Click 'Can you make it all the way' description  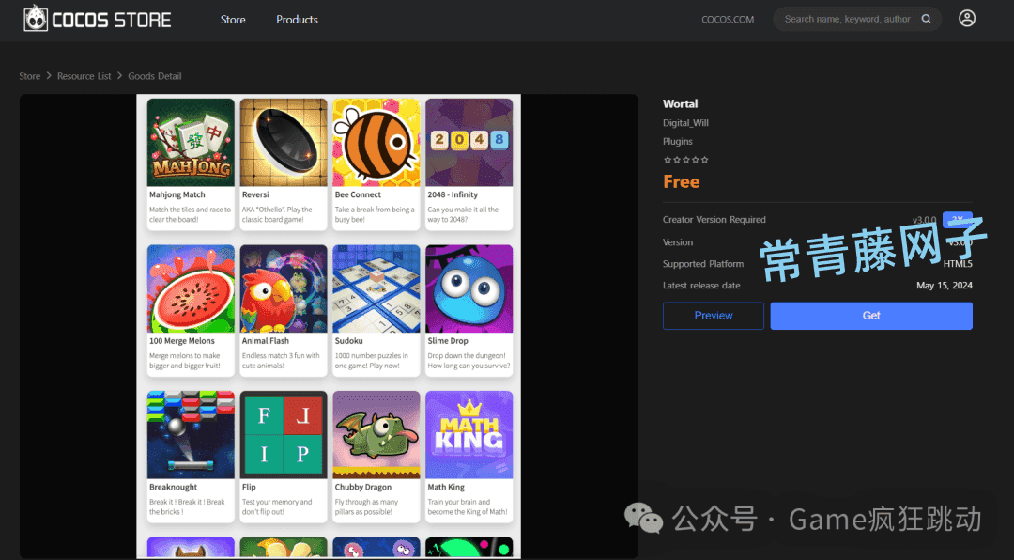coord(463,214)
